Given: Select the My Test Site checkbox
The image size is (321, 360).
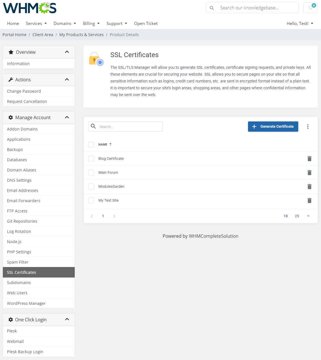Looking at the screenshot, I should coord(91,200).
